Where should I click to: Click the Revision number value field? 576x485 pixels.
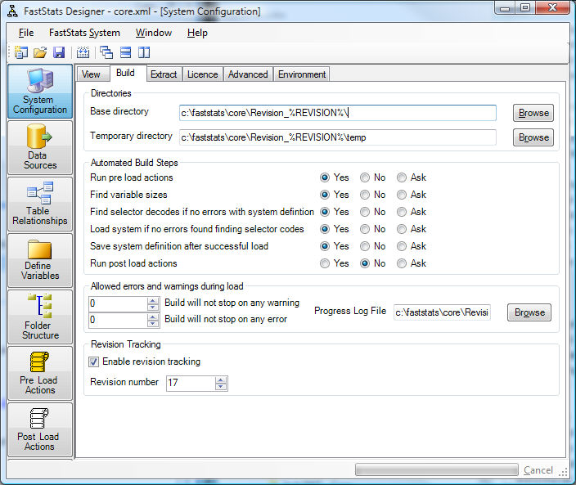(x=191, y=384)
